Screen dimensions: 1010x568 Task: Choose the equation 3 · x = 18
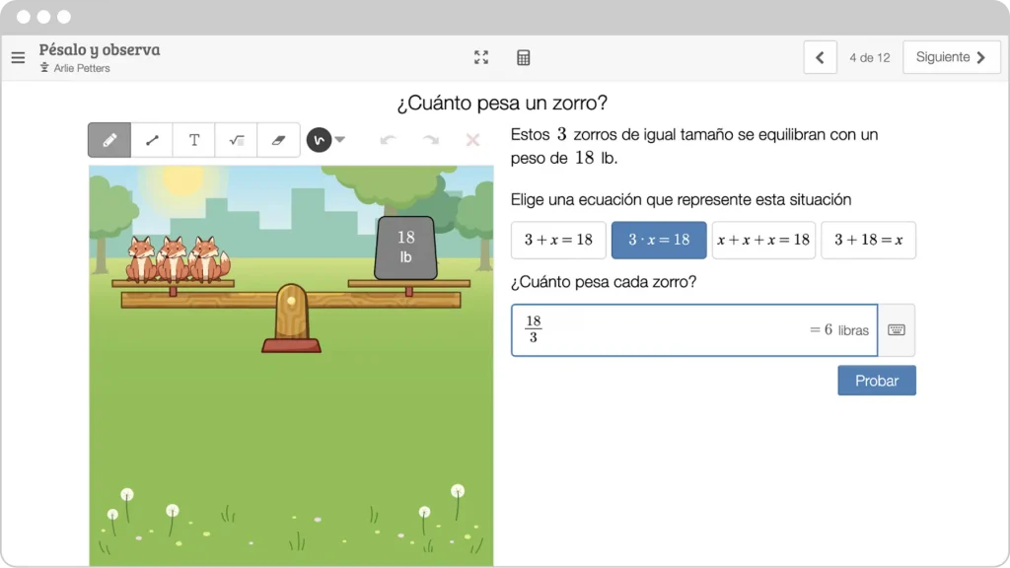(659, 240)
